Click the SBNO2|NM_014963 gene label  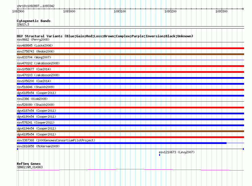point(30,167)
